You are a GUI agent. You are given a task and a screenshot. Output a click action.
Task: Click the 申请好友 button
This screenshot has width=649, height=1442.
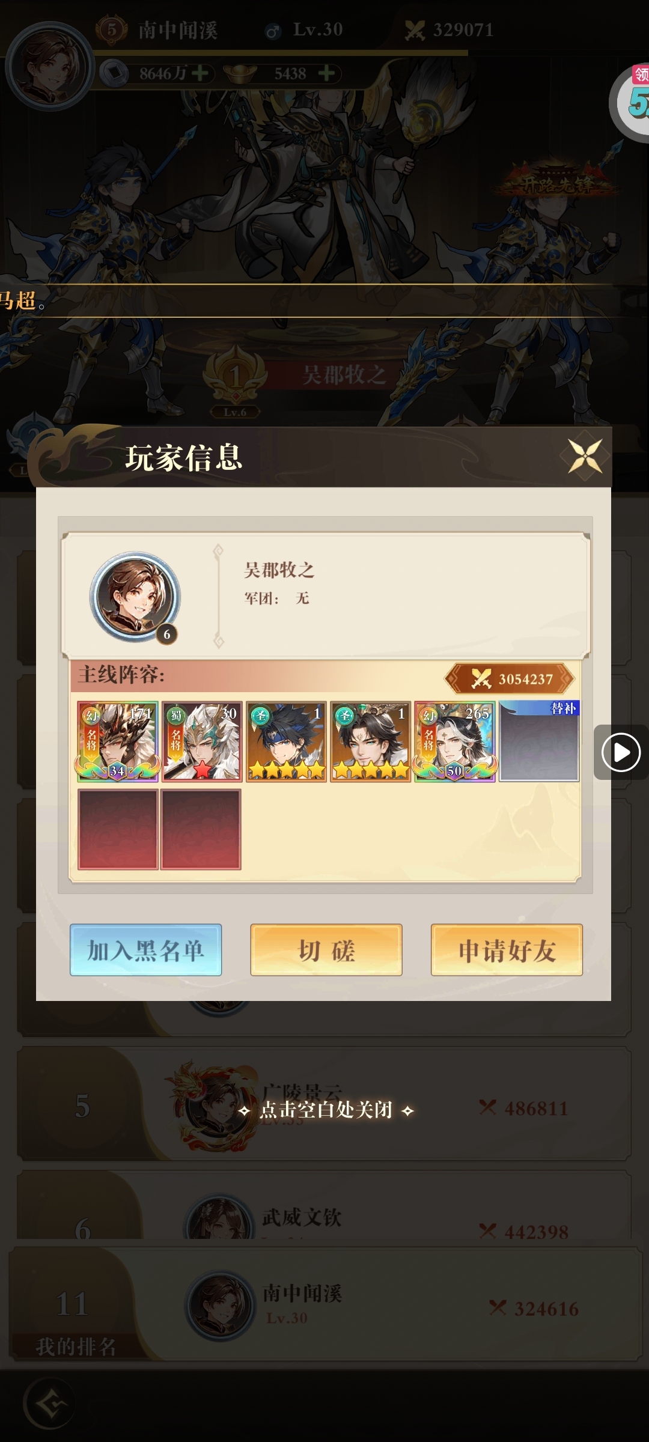tap(507, 950)
